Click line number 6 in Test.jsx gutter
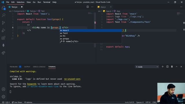 pyautogui.click(x=13, y=28)
